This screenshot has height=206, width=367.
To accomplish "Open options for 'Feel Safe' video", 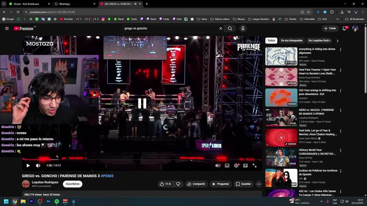I will coord(341,131).
